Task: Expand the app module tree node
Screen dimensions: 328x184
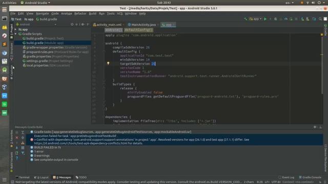Action: (x=16, y=30)
